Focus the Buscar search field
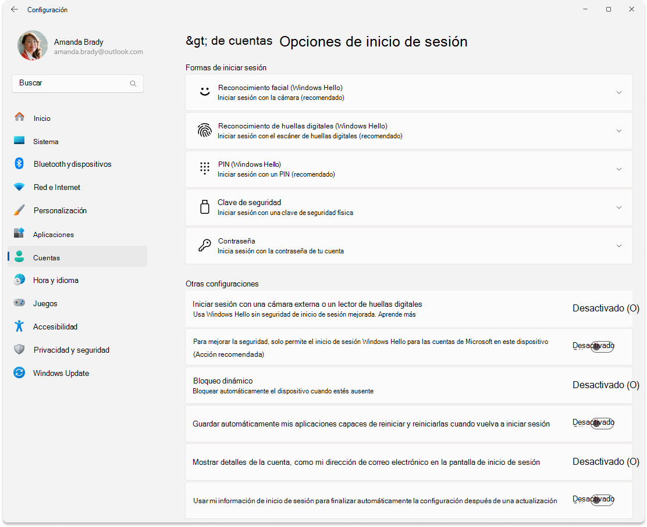The image size is (647, 527). tap(77, 83)
